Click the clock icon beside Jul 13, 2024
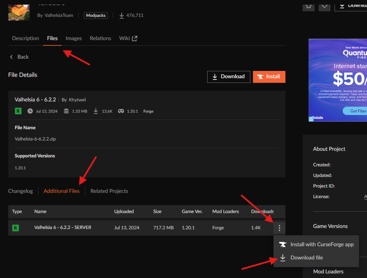367x278 pixels. click(x=30, y=111)
